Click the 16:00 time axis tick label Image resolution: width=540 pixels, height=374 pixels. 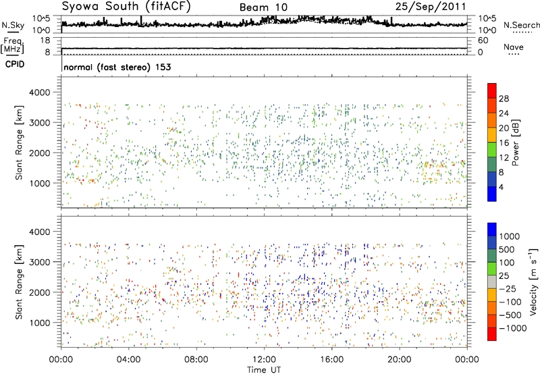[x=331, y=360]
